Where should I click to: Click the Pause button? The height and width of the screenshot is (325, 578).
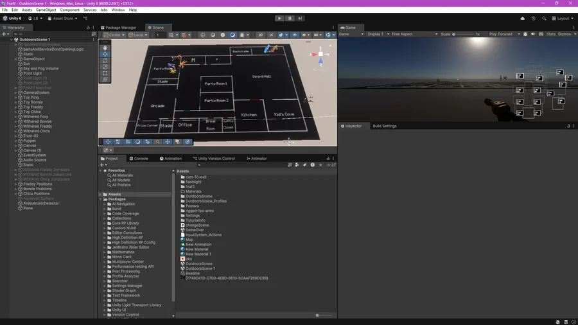290,18
